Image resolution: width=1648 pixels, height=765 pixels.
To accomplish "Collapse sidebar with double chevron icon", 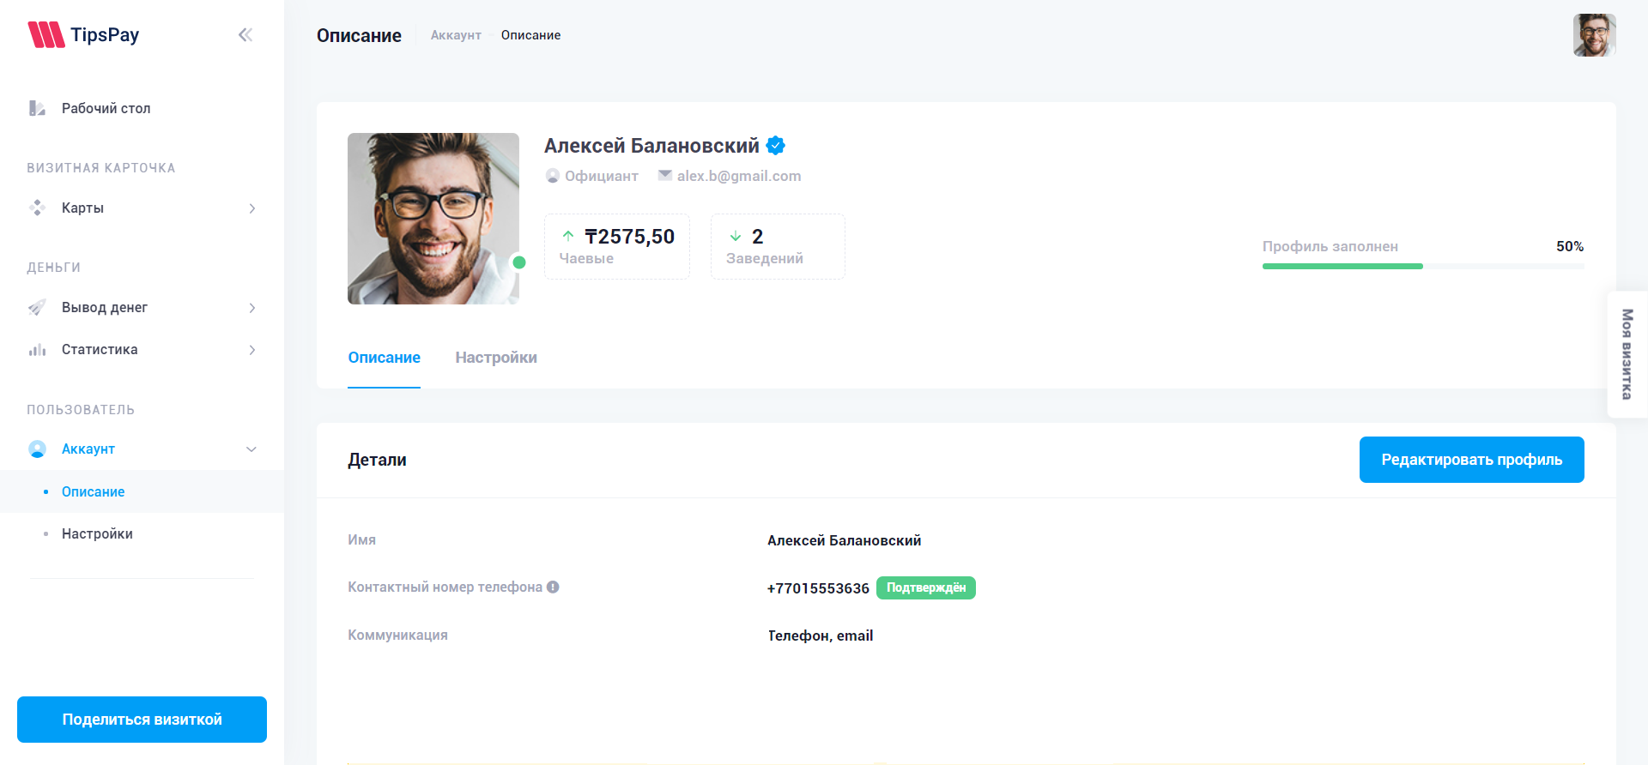I will point(245,34).
